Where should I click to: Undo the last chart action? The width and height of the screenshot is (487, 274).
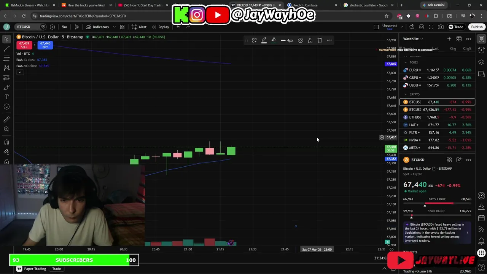[178, 27]
